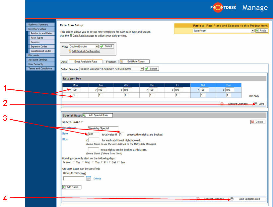Open Rate Types in the sidebar
This screenshot has height=207, width=273.
[37, 38]
